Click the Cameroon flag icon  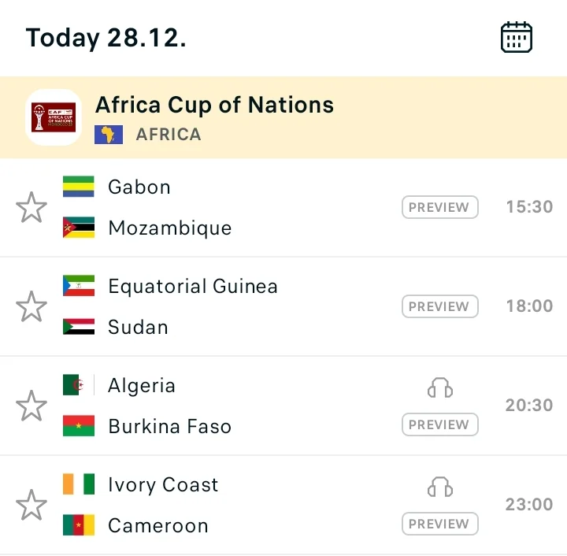[79, 525]
